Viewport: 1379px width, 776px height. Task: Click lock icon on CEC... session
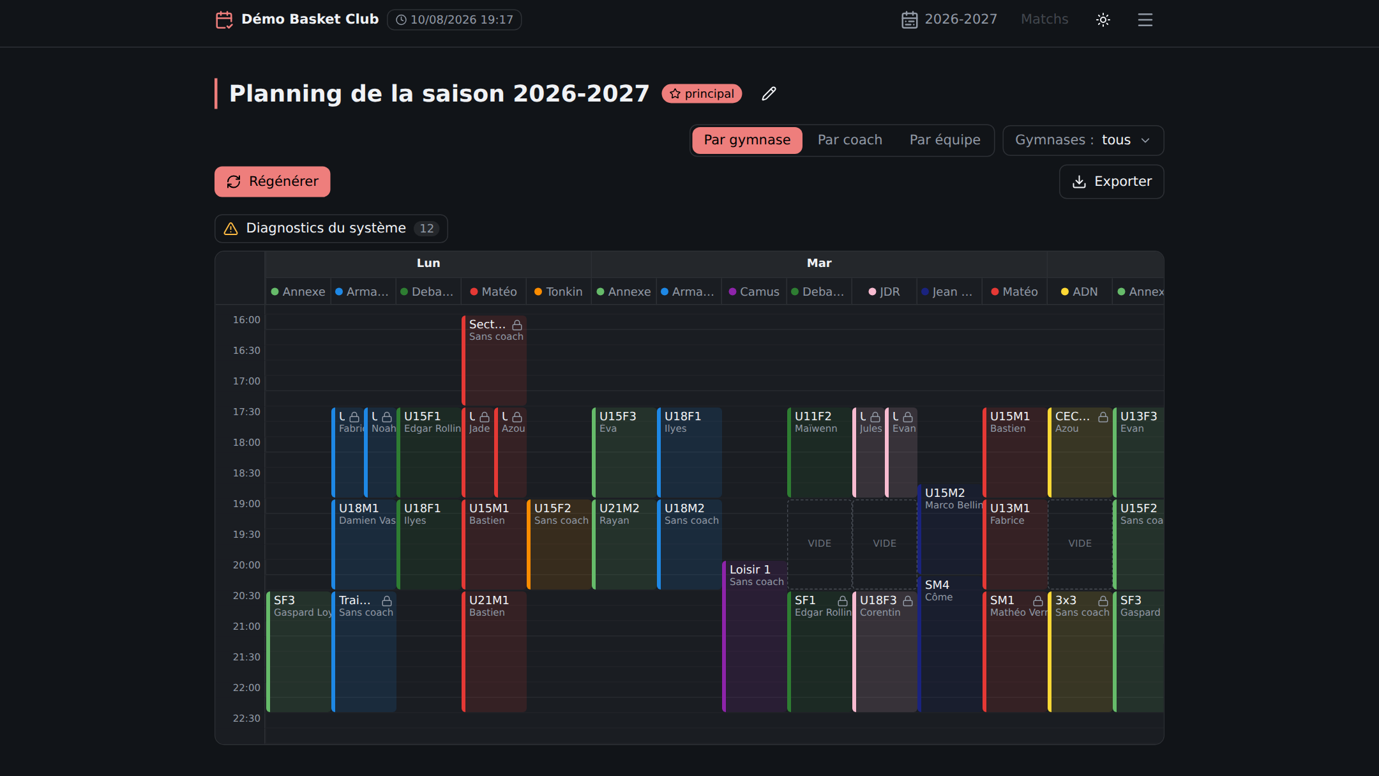pyautogui.click(x=1103, y=417)
